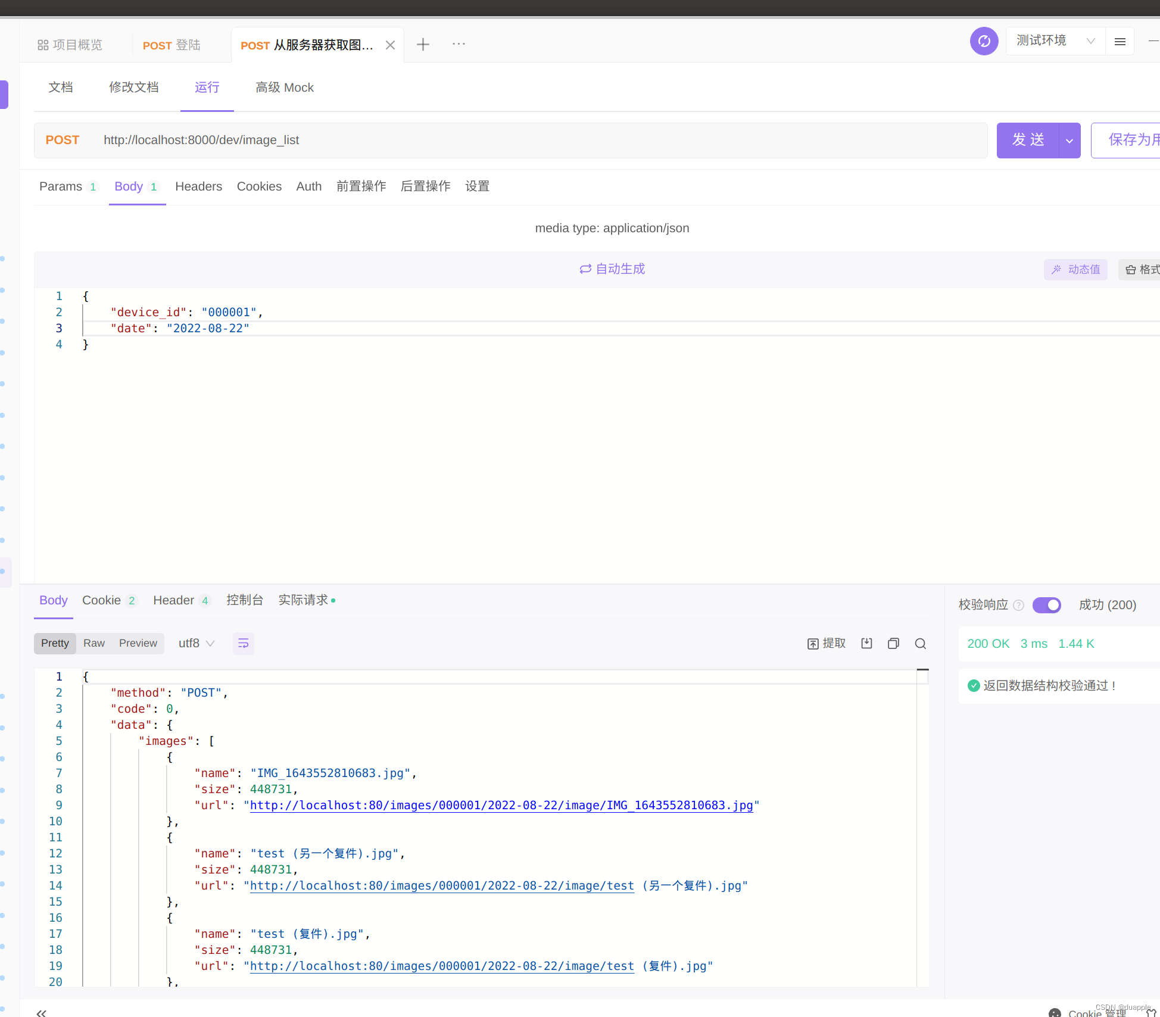Click the 保存为用例 button

(x=1126, y=141)
